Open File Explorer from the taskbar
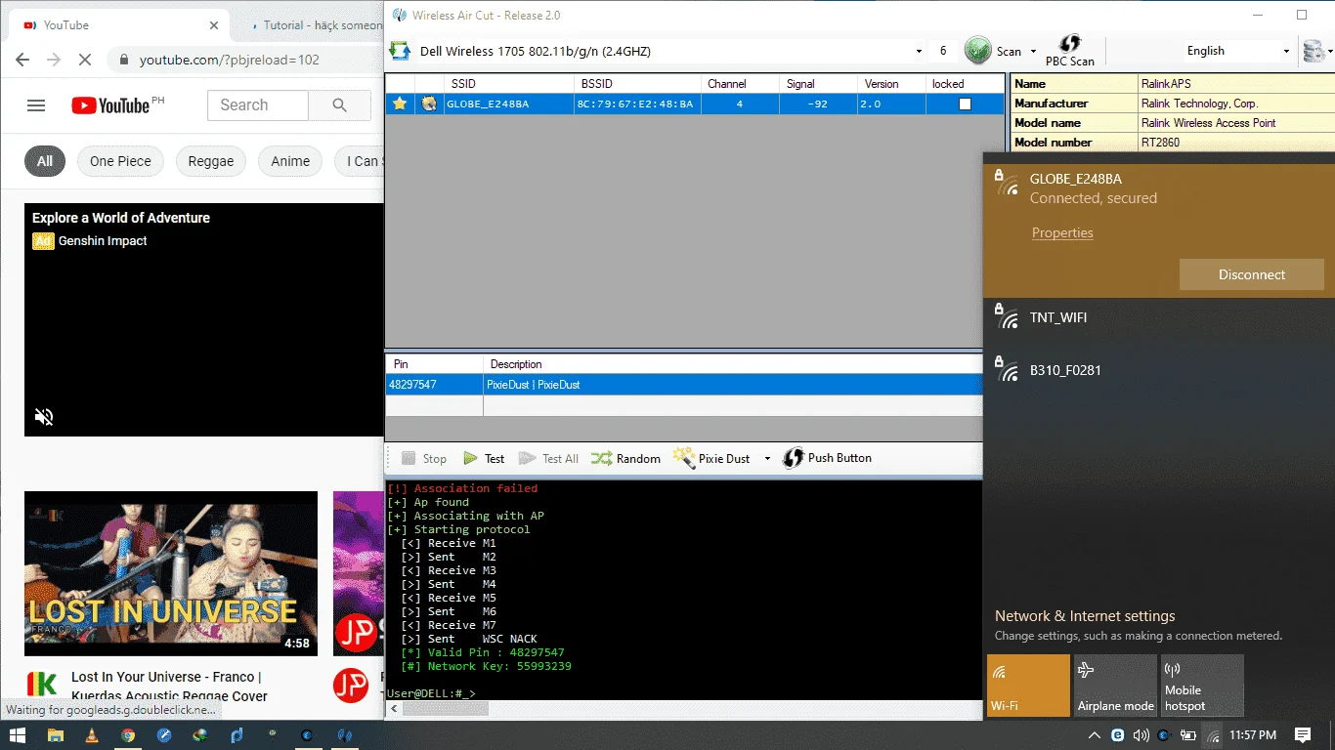The height and width of the screenshot is (750, 1335). pos(55,735)
